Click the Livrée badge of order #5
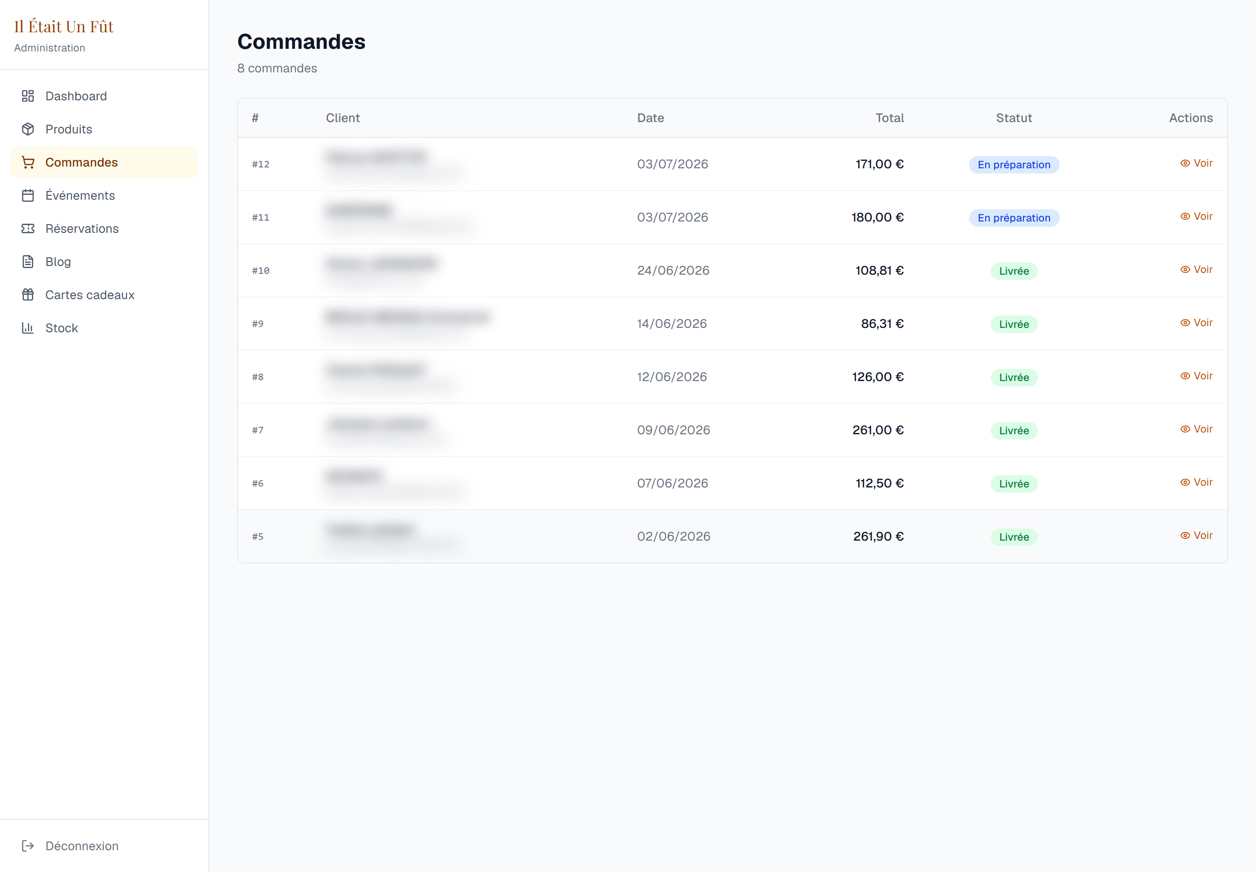Screen dimensions: 1256x872 [x=1014, y=537]
